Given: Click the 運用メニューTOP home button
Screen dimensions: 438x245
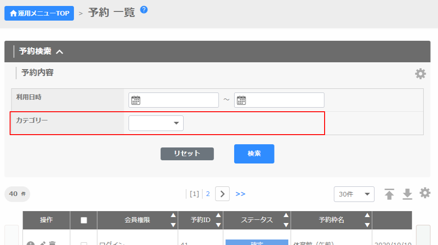Looking at the screenshot, I should pyautogui.click(x=39, y=13).
